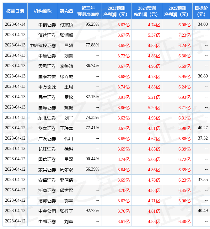Click researcher name 邱世梁

(67, 190)
